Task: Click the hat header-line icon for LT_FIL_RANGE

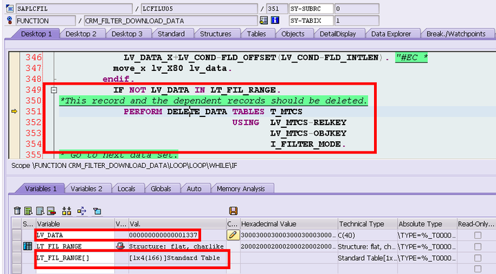Action: pyautogui.click(x=120, y=246)
